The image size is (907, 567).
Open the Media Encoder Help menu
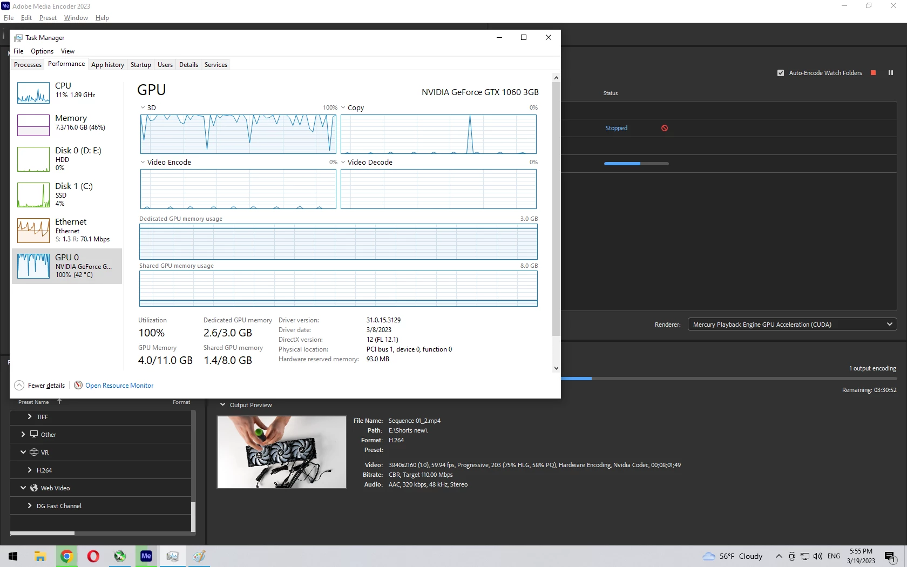[x=102, y=18]
